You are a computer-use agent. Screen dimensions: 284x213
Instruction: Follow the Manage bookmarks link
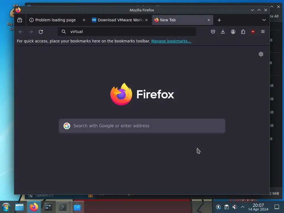[x=171, y=41]
